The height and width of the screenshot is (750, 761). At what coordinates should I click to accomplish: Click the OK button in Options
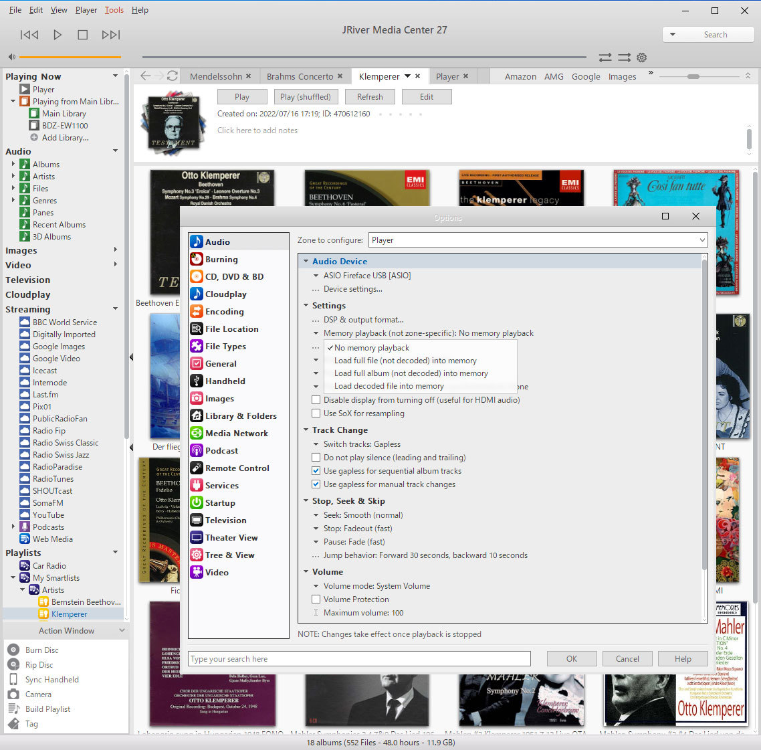point(571,659)
